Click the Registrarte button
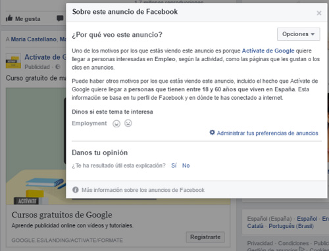 [x=205, y=237]
